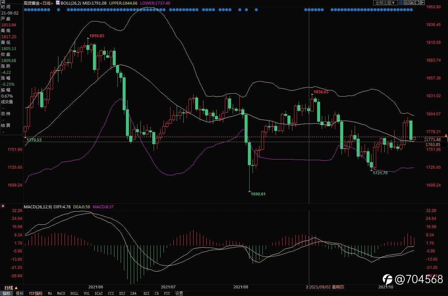Screen dimensions: 448x296
Task: Click the 1690.61 low price label
Action: (258, 194)
